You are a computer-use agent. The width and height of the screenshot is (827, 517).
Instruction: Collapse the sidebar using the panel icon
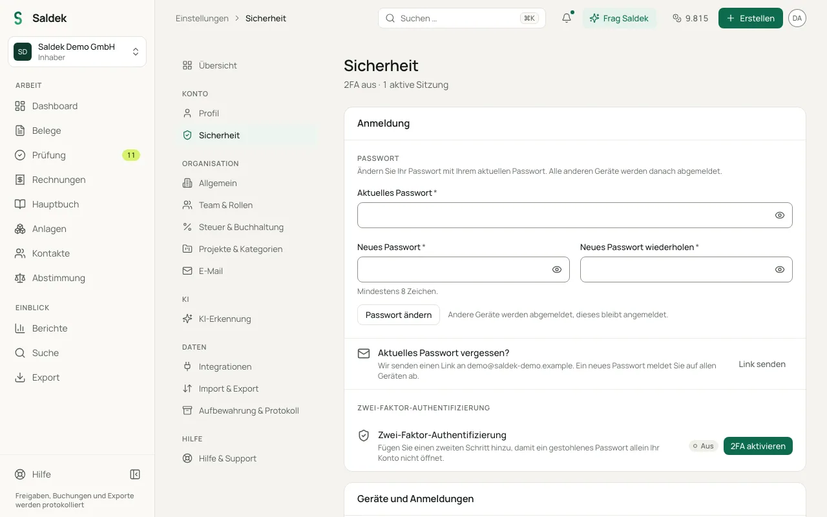[135, 474]
